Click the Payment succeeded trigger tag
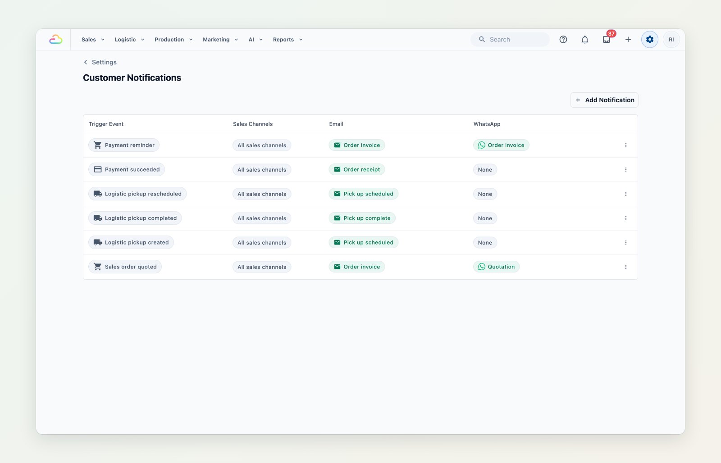Viewport: 721px width, 463px height. click(x=127, y=169)
